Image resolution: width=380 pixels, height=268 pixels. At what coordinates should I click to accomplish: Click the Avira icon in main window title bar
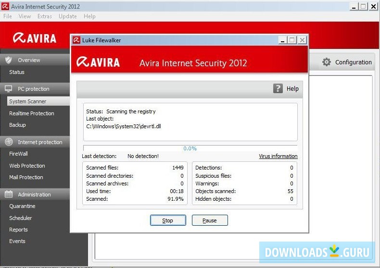5,6
